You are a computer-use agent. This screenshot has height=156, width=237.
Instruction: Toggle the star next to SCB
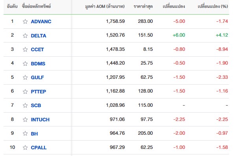coord(25,105)
